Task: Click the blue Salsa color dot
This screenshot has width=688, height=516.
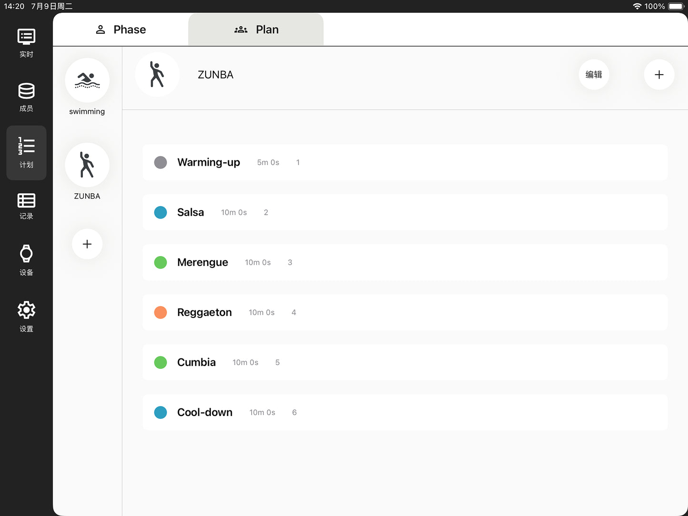Action: coord(160,212)
